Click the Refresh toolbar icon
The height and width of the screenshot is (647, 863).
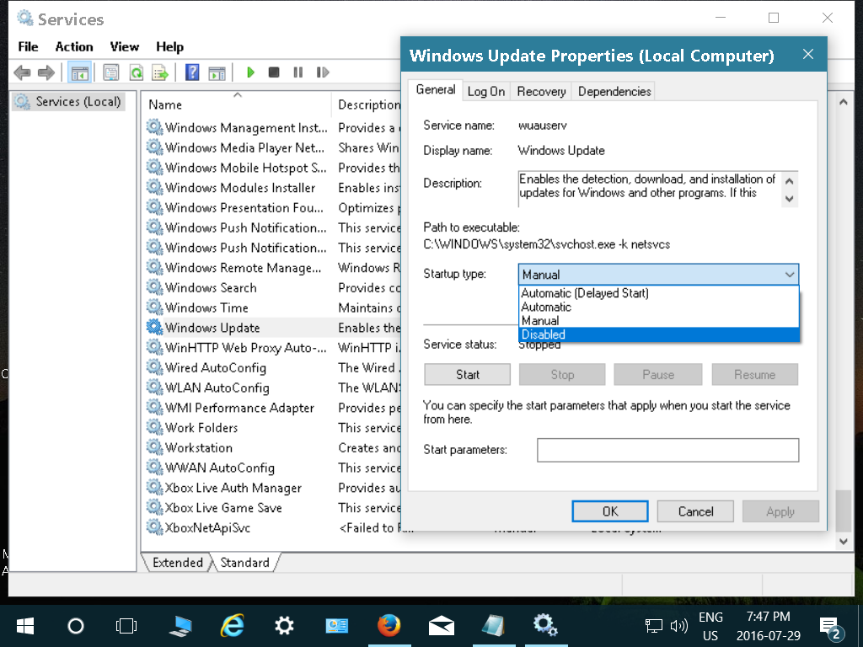point(136,72)
